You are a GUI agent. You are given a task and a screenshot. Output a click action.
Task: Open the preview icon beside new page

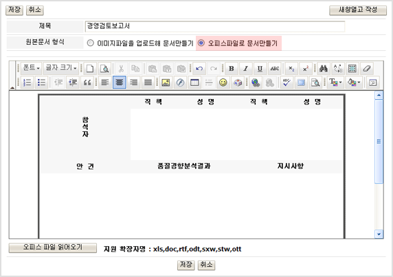pos(104,69)
